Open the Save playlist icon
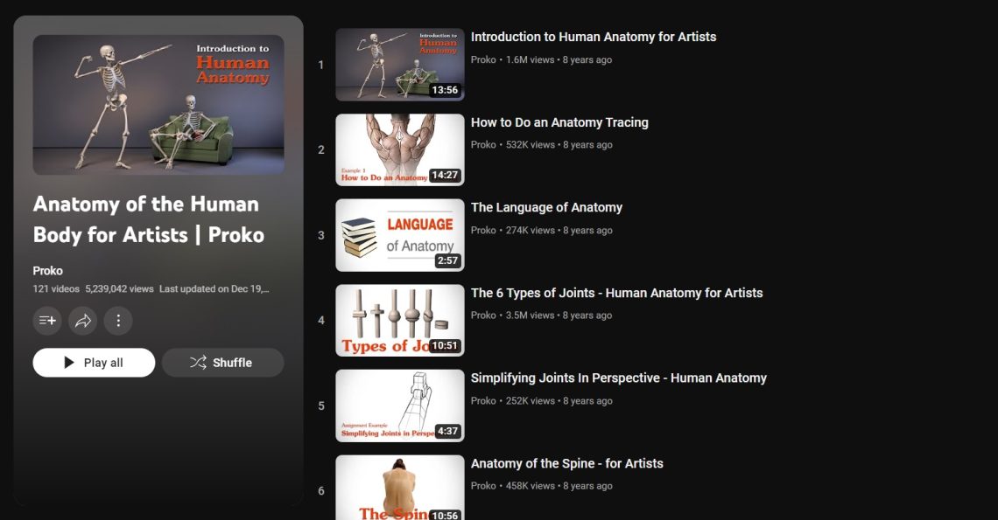 46,321
